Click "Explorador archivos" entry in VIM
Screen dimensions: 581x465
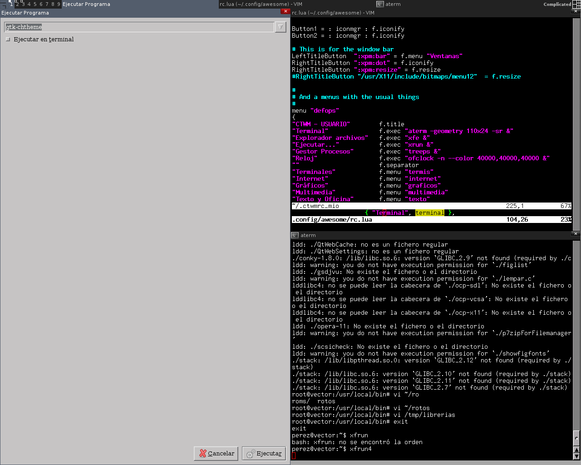point(330,138)
